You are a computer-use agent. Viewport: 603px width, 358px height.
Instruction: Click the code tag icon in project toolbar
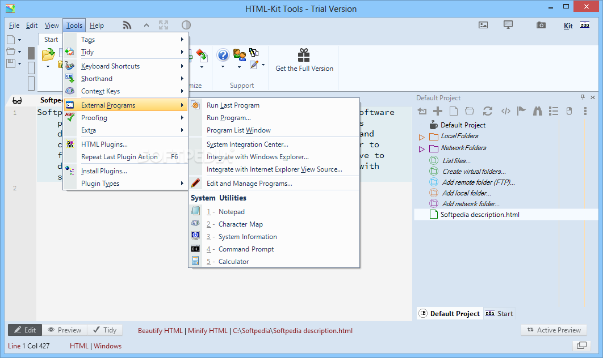coord(506,111)
